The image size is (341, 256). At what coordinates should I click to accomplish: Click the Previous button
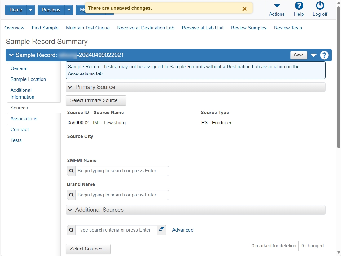tap(51, 10)
